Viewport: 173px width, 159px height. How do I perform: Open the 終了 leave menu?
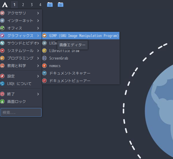pos(21,94)
